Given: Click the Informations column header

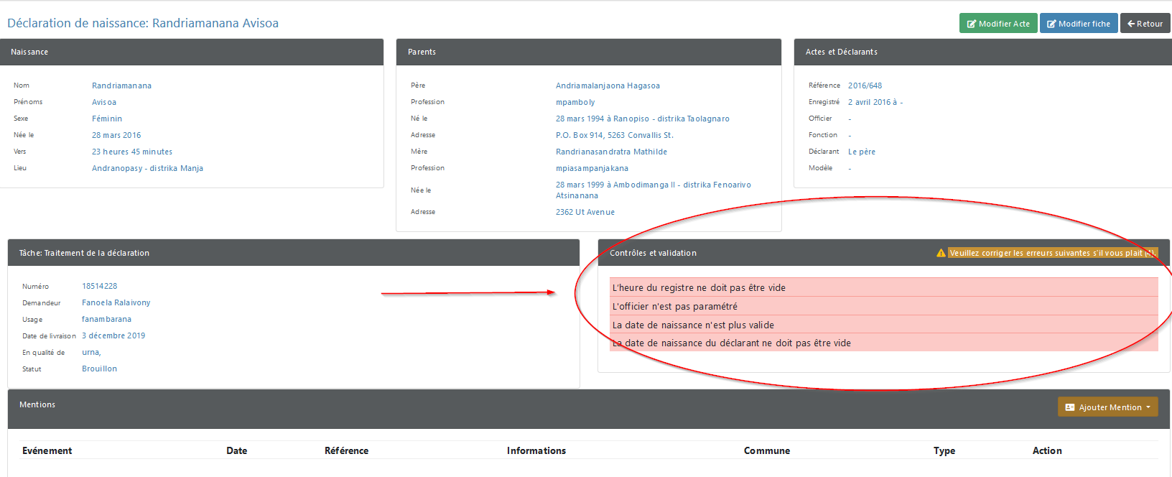Looking at the screenshot, I should click(536, 450).
